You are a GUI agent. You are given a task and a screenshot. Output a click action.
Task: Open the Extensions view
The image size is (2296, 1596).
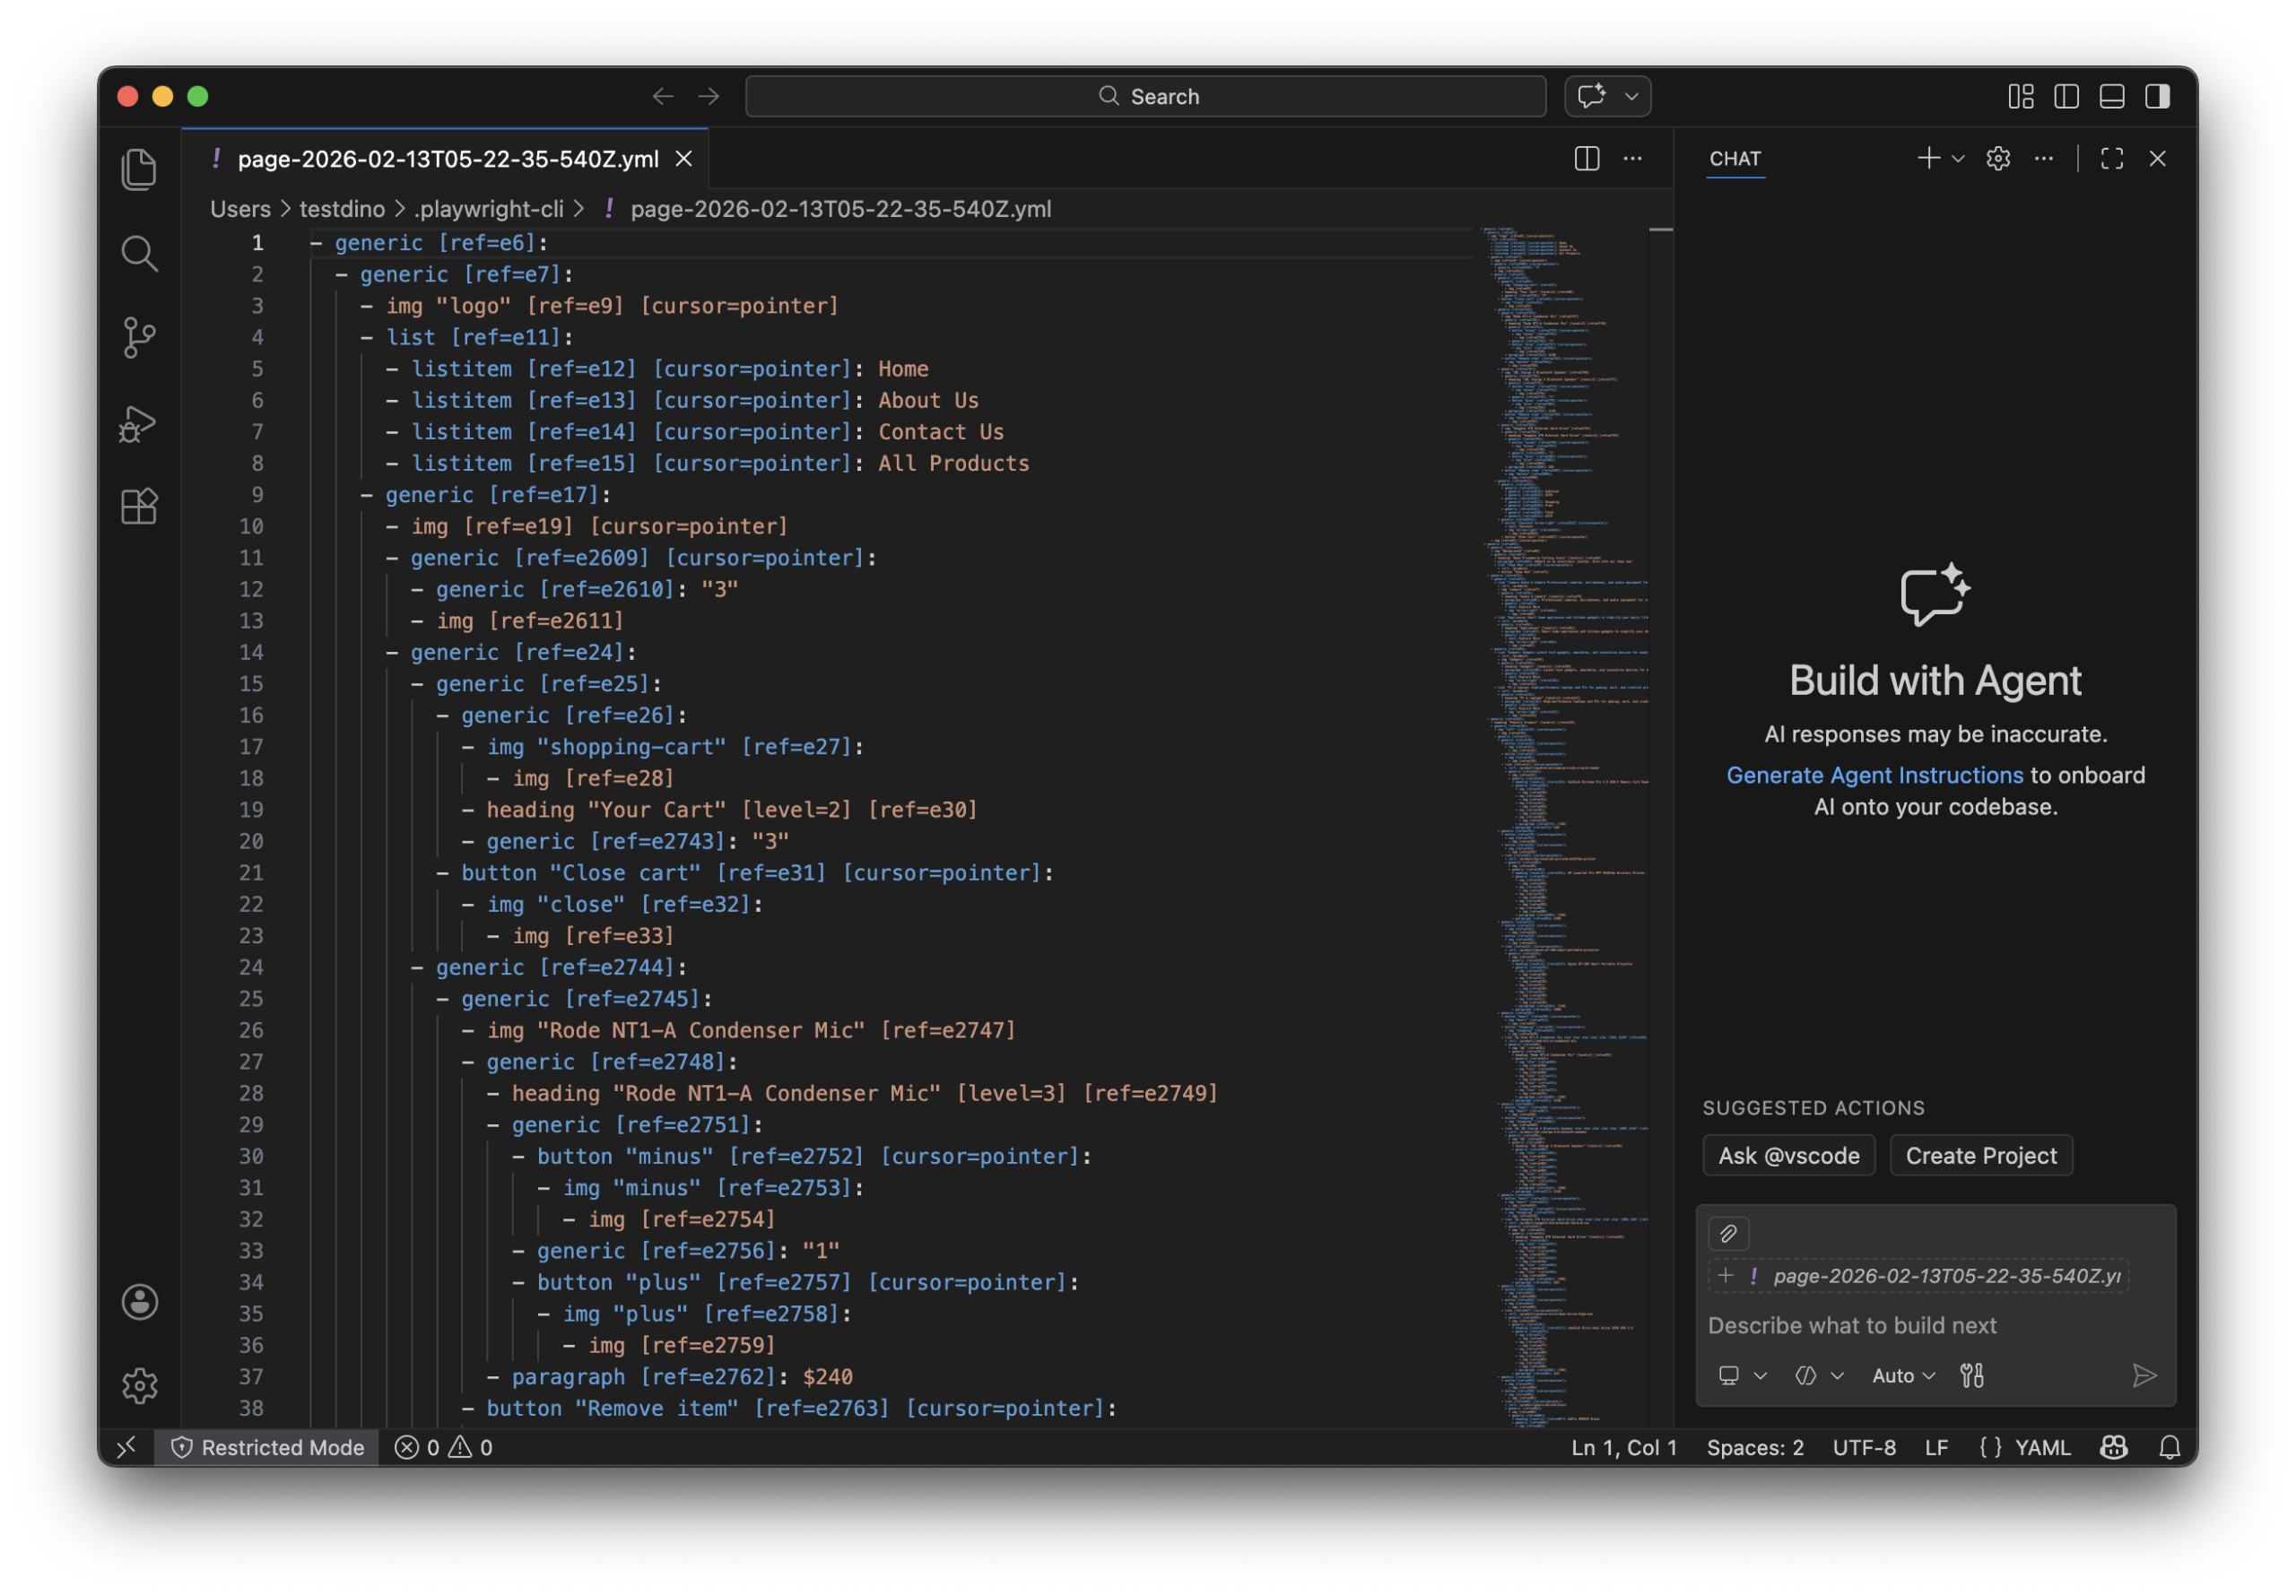click(x=139, y=507)
